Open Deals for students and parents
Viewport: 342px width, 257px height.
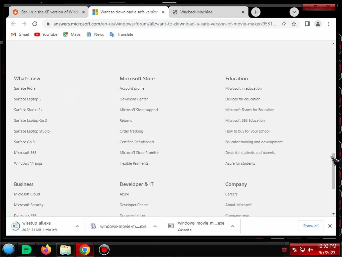pyautogui.click(x=250, y=153)
